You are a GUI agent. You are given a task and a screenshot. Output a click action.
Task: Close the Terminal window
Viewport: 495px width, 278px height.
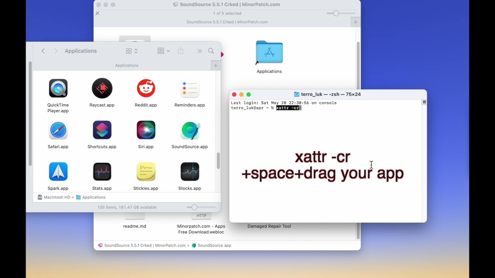pyautogui.click(x=234, y=94)
